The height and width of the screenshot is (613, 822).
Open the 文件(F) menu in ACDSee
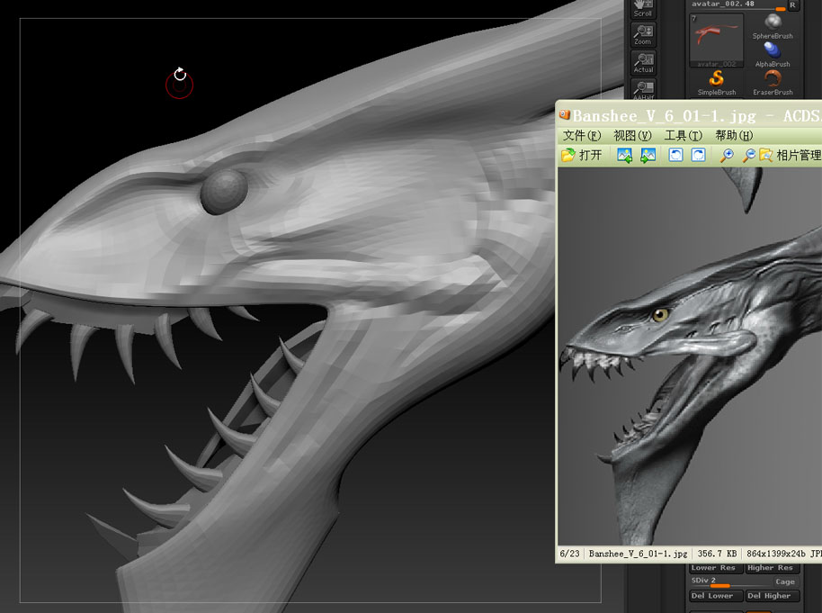tap(581, 136)
